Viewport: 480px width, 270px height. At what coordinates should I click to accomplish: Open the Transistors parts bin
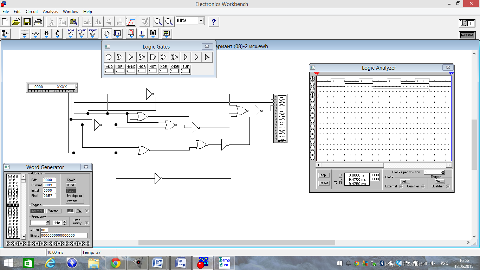(57, 34)
